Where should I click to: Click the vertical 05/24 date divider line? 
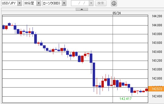pyautogui.click(x=113, y=59)
